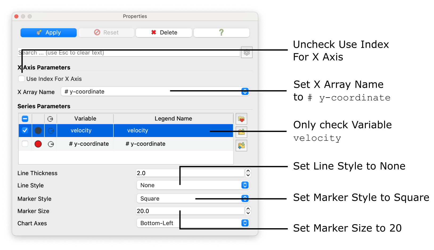
Task: Open search options with the gear icon
Action: pos(247,52)
